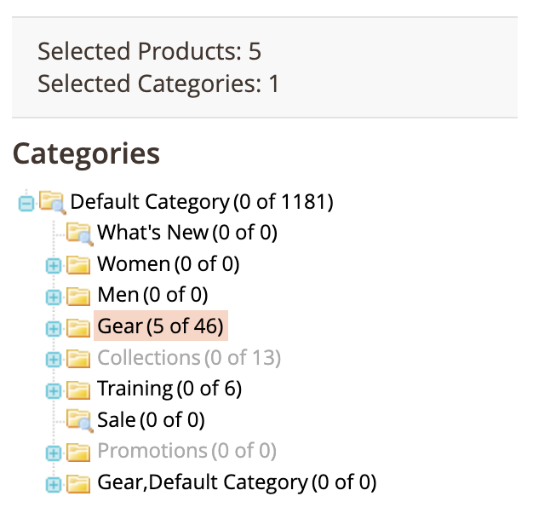Select Training (0 of 6) category label
This screenshot has width=533, height=525.
[x=169, y=389]
